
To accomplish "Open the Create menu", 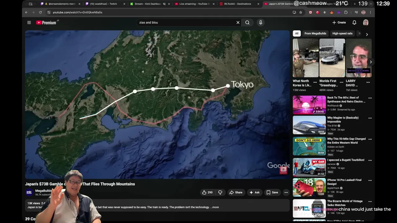I will [339, 23].
